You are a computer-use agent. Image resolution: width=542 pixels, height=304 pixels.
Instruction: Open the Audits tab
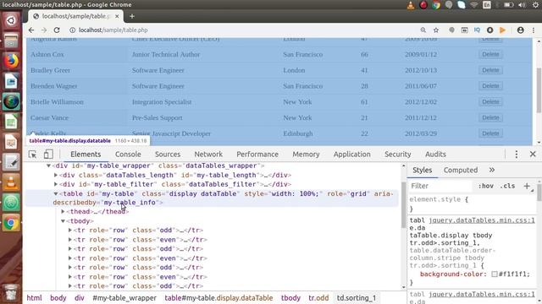(x=435, y=155)
